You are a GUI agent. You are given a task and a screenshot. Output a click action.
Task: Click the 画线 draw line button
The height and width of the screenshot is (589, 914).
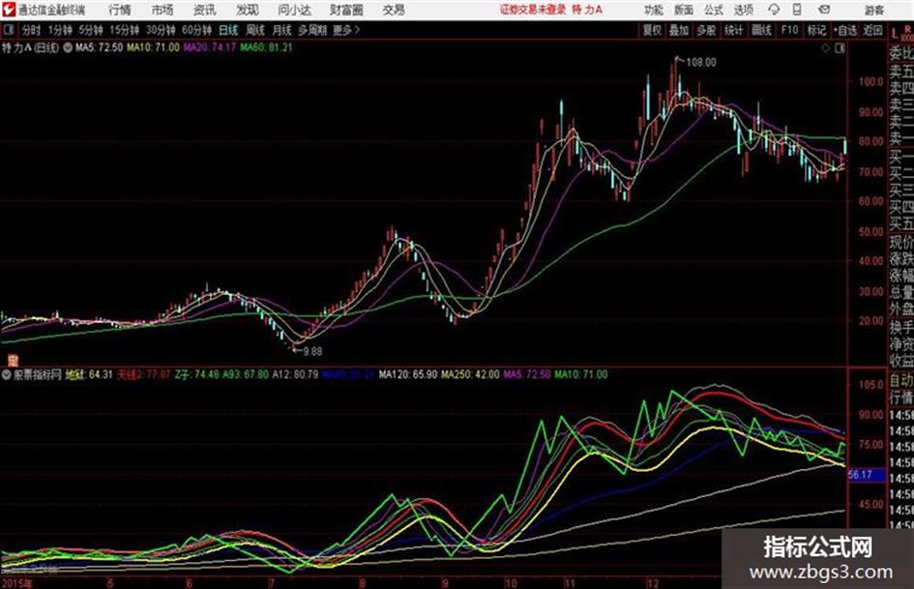point(761,30)
